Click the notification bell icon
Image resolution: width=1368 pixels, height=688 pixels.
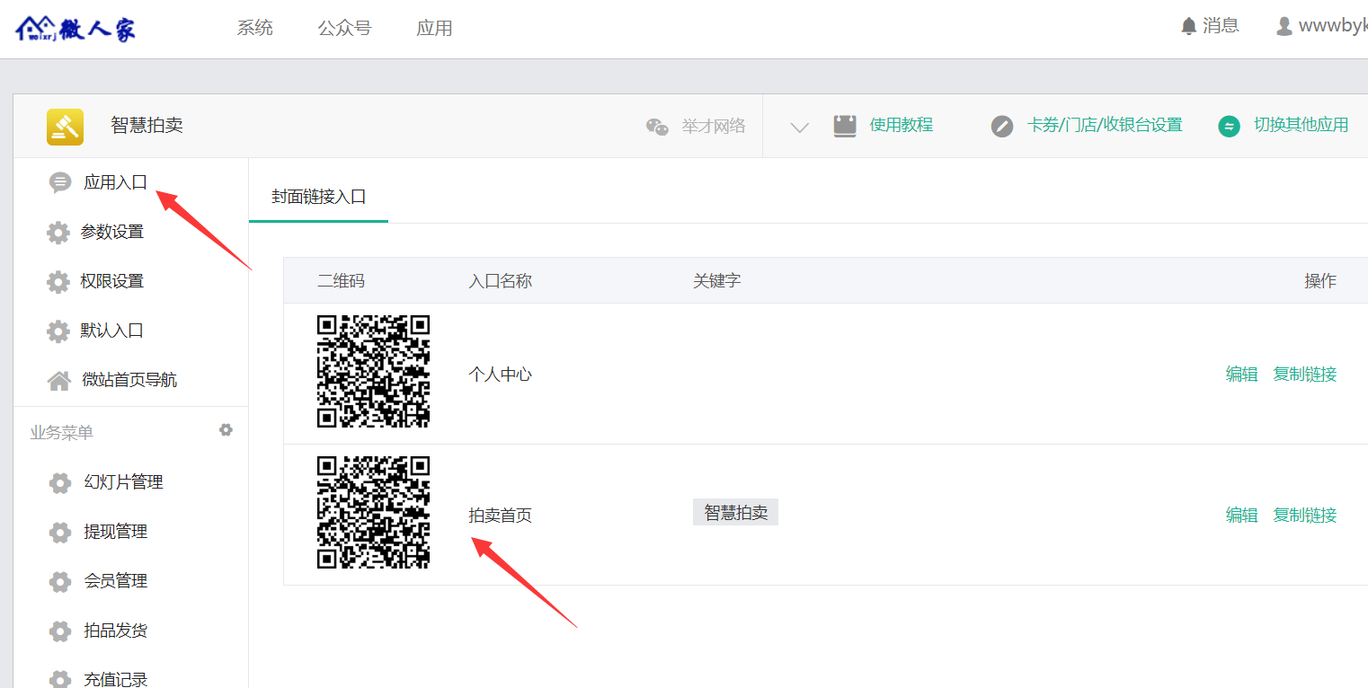click(x=1189, y=26)
